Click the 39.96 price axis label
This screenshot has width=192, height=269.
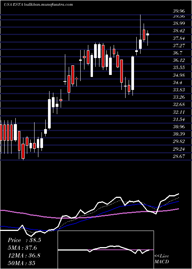(179, 11)
